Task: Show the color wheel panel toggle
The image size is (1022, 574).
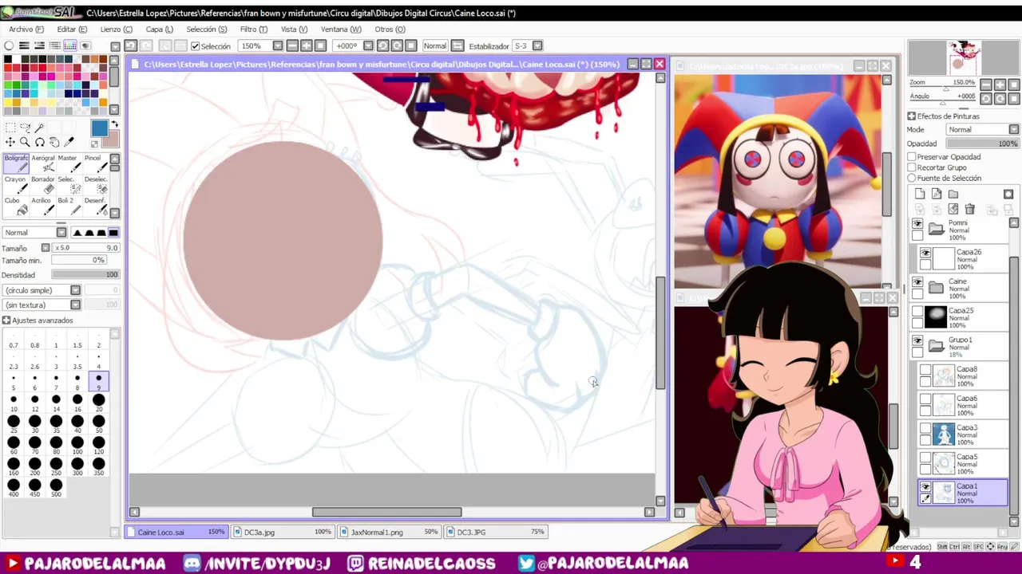Action: pos(9,45)
